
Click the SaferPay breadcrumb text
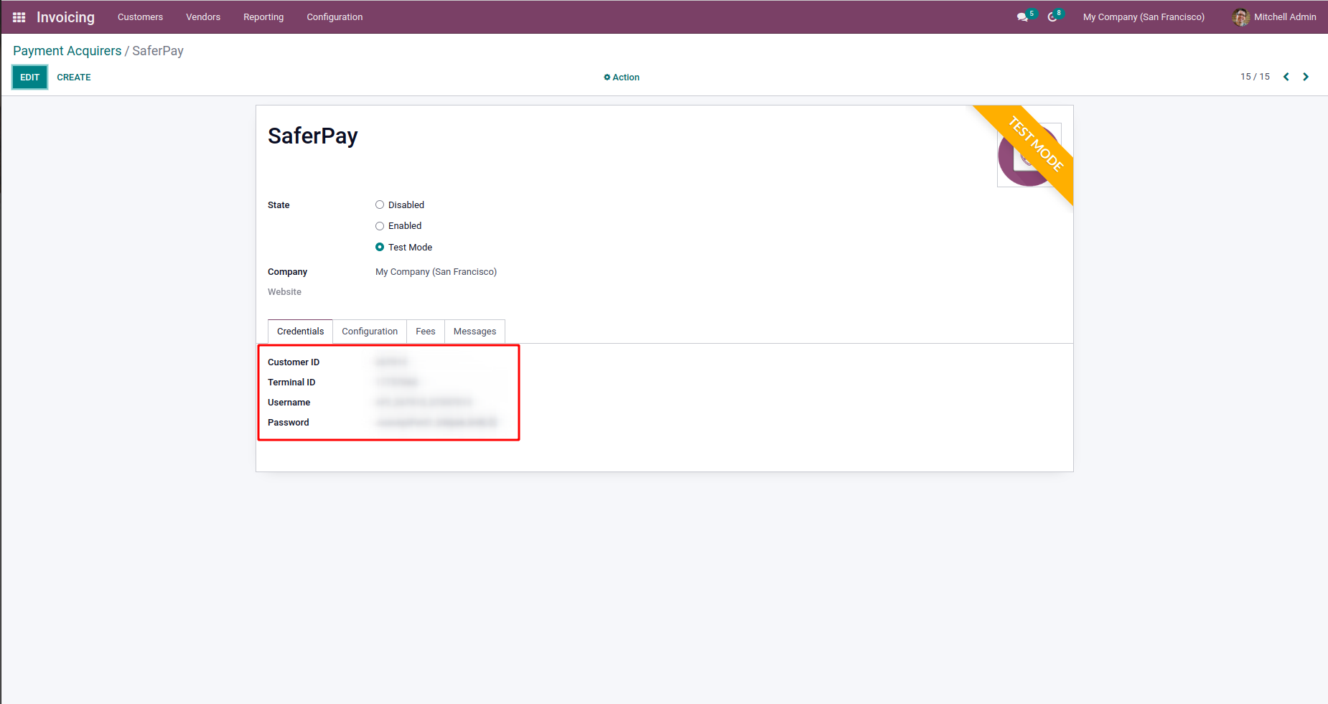(158, 51)
